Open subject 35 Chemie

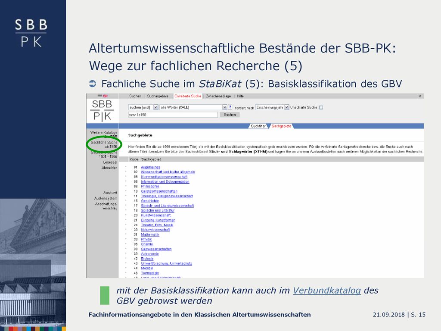147,244
